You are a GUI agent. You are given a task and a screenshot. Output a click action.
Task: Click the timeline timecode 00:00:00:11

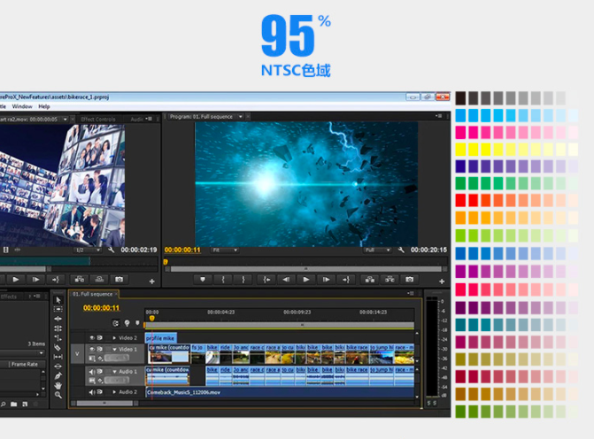pyautogui.click(x=101, y=308)
